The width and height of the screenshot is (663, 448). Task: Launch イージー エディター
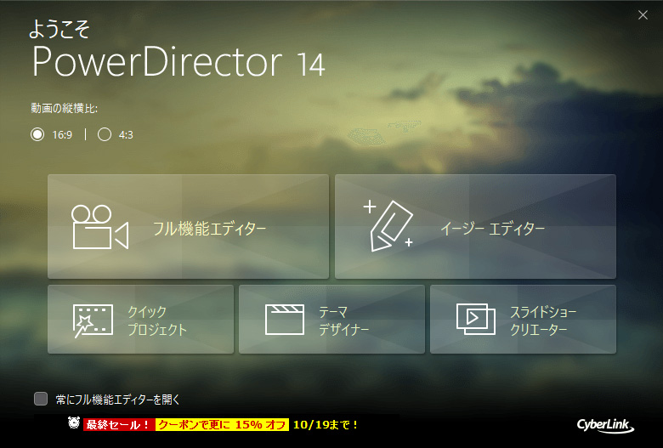(475, 226)
